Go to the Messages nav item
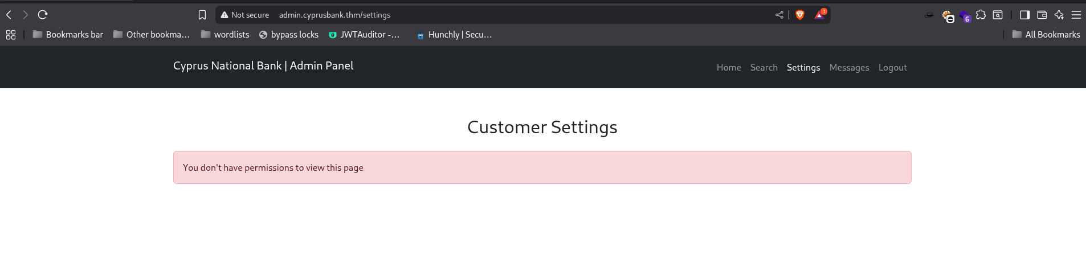 coord(849,68)
